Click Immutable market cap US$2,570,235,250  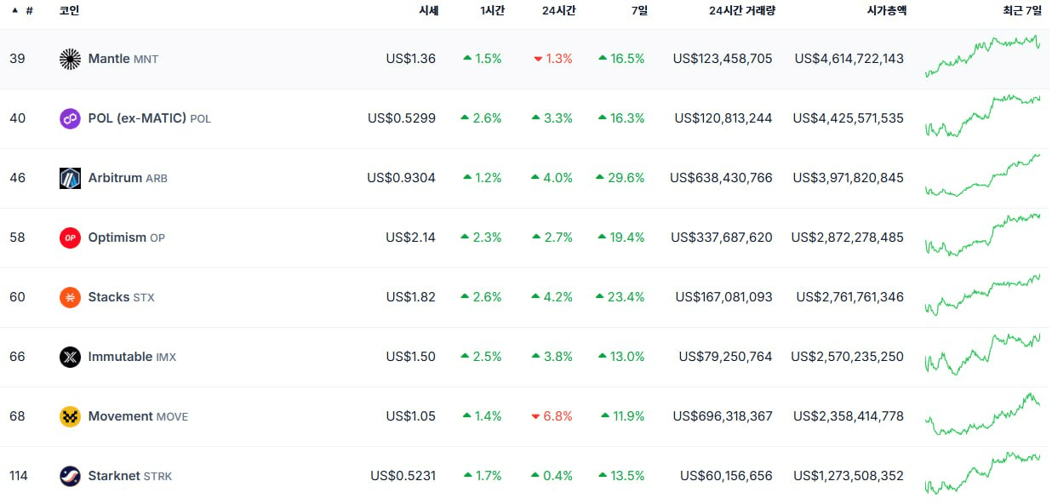click(x=848, y=357)
